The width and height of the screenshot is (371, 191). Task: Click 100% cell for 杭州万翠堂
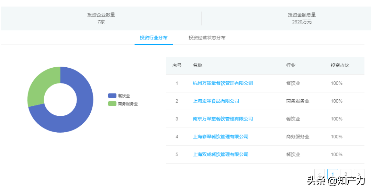pos(337,83)
